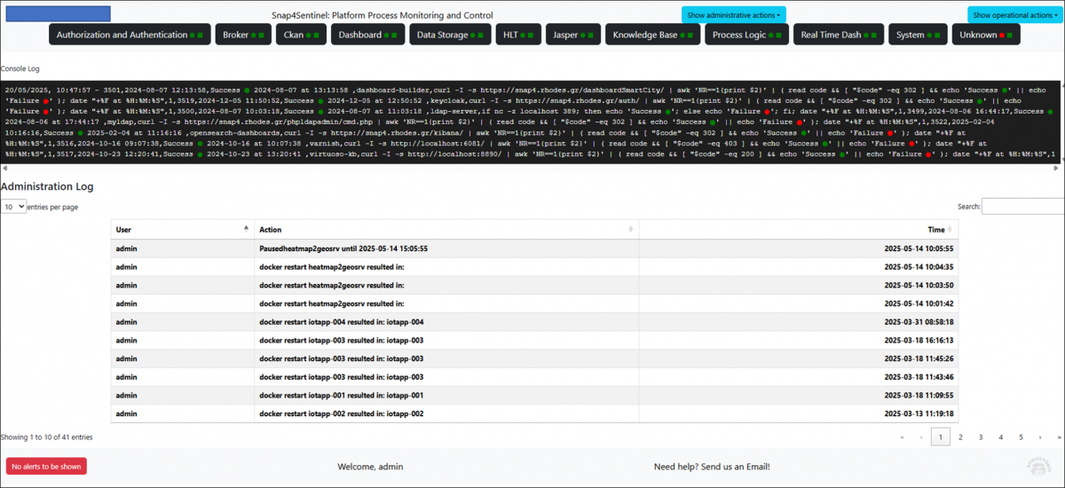Switch to page 3 of administration log
Viewport: 1065px width, 488px height.
point(981,437)
